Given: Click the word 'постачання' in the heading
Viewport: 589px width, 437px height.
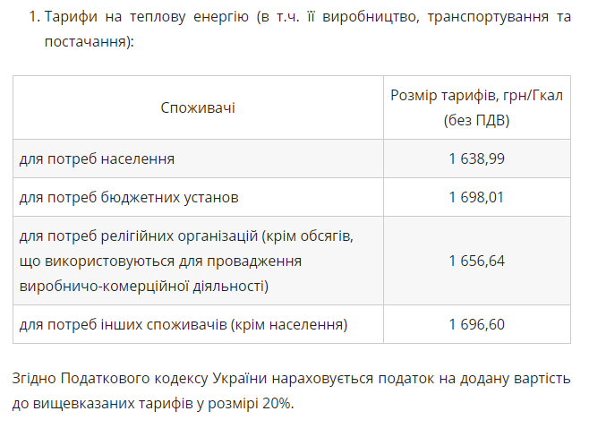Looking at the screenshot, I should click(x=85, y=41).
